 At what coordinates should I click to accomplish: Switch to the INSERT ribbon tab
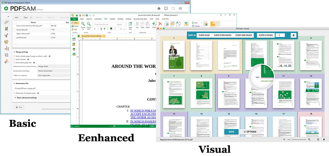point(113,19)
